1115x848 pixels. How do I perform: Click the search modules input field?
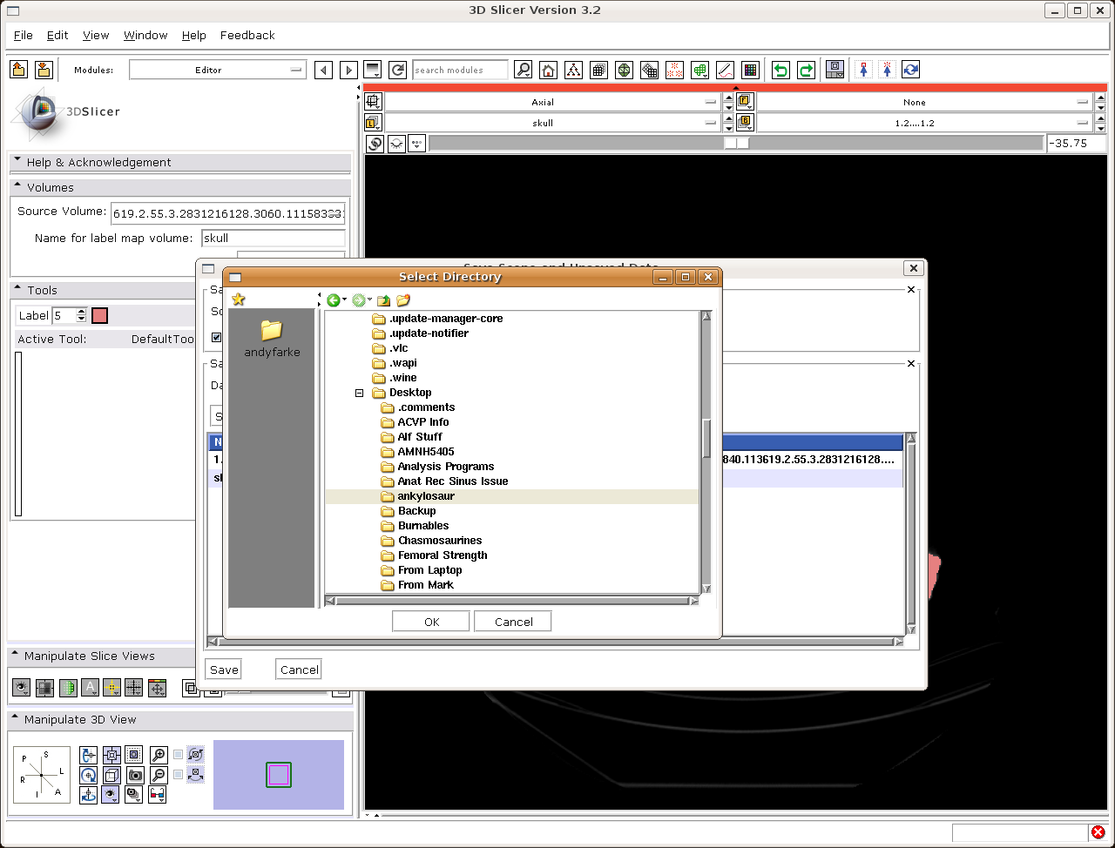(x=460, y=70)
